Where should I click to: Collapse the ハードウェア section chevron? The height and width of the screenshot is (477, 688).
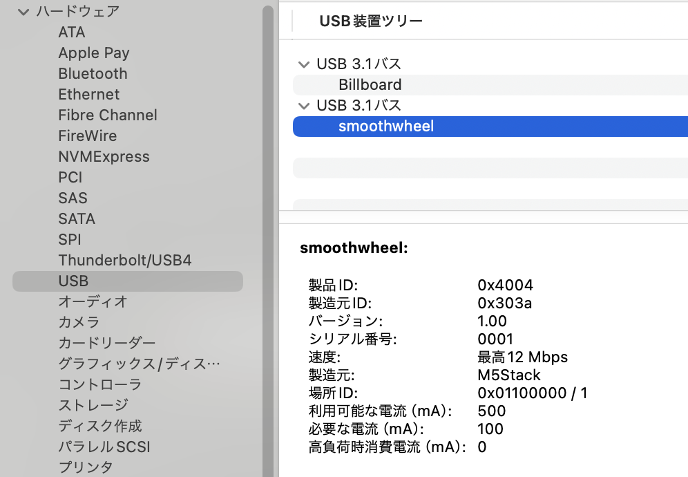pos(23,12)
